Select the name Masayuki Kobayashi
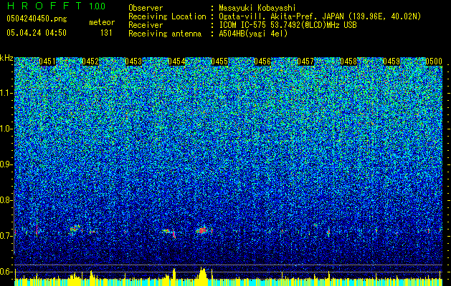Viewport: 451px width, 286px height. [257, 8]
